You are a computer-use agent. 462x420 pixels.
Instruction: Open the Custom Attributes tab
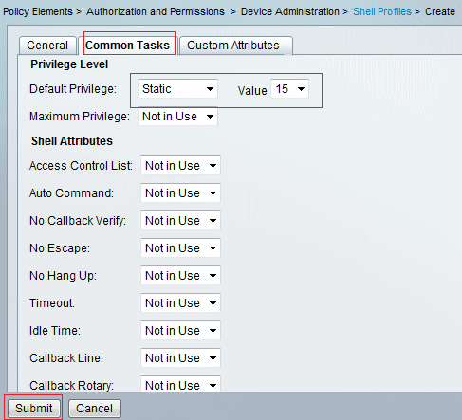click(x=235, y=46)
